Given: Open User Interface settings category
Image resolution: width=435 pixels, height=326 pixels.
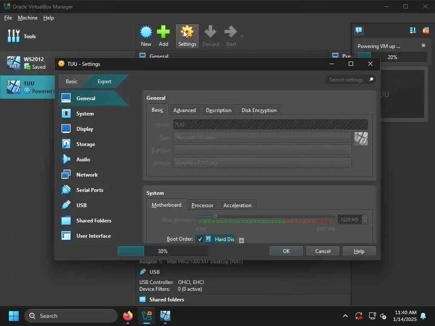Looking at the screenshot, I should (93, 236).
